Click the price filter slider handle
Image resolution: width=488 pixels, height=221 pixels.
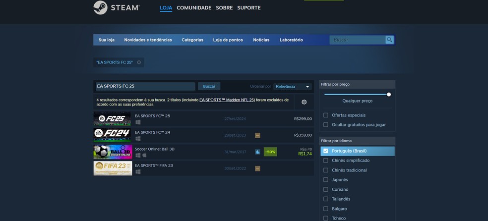click(x=389, y=94)
